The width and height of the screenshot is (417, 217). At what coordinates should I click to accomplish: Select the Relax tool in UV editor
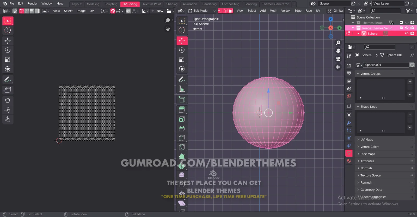(x=8, y=110)
